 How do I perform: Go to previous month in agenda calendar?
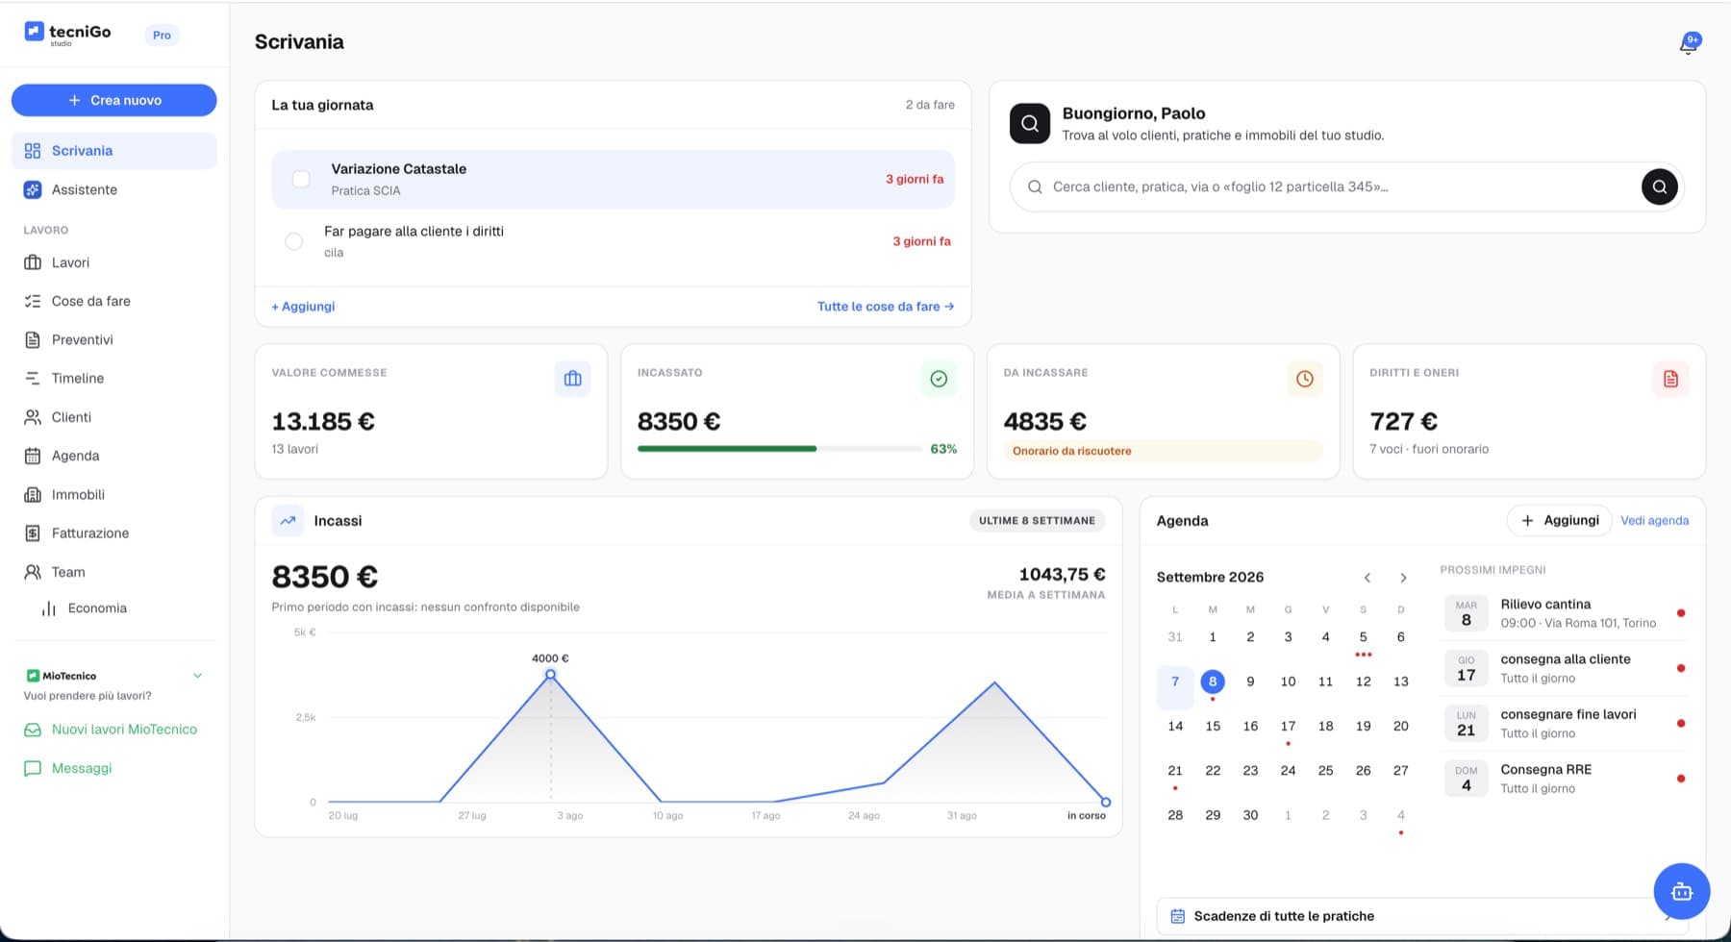pyautogui.click(x=1367, y=578)
